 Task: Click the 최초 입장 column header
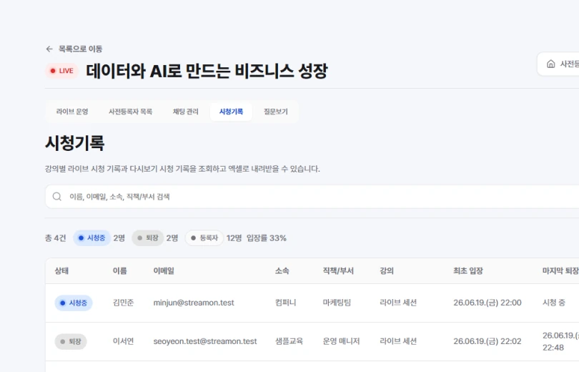(x=468, y=271)
